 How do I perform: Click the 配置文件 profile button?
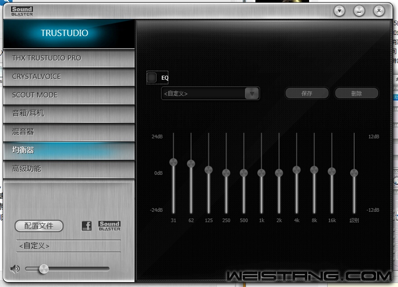[x=39, y=226]
